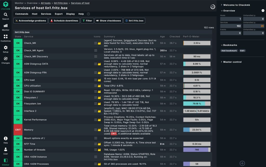
Task: Open action menu for Memory service
Action: tap(96, 130)
